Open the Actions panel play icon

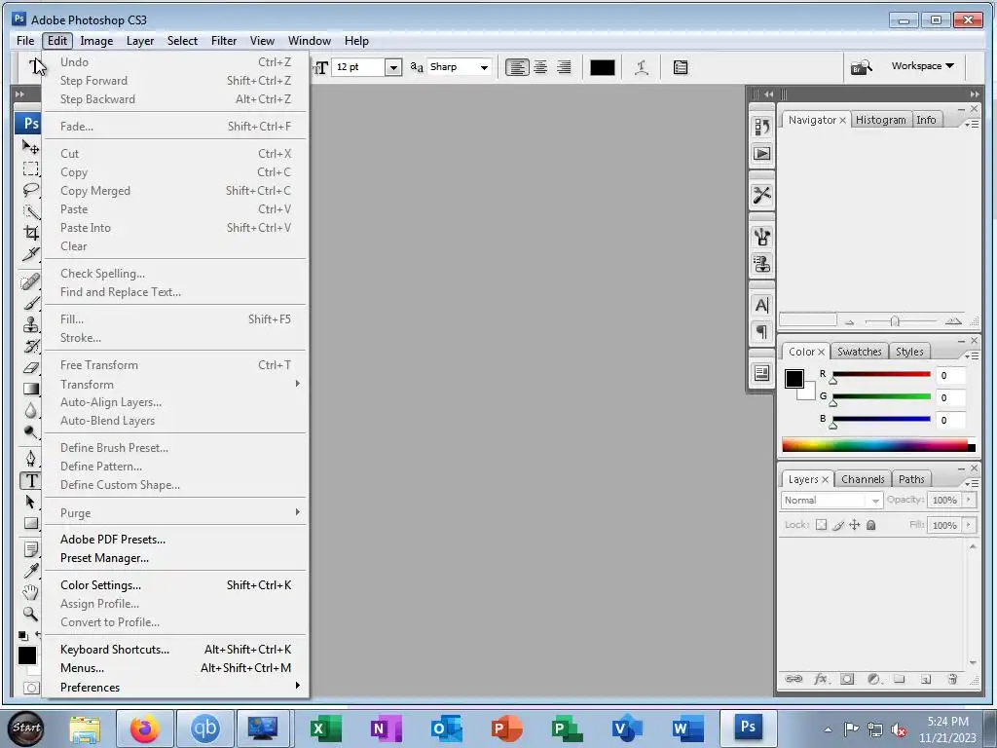(761, 154)
